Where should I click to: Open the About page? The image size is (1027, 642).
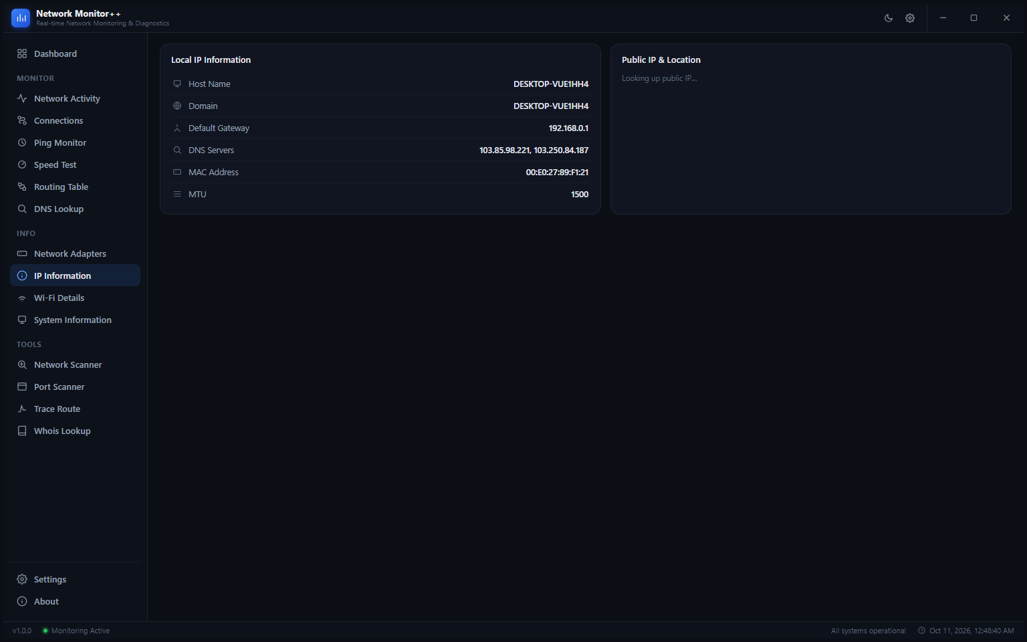coord(75,601)
